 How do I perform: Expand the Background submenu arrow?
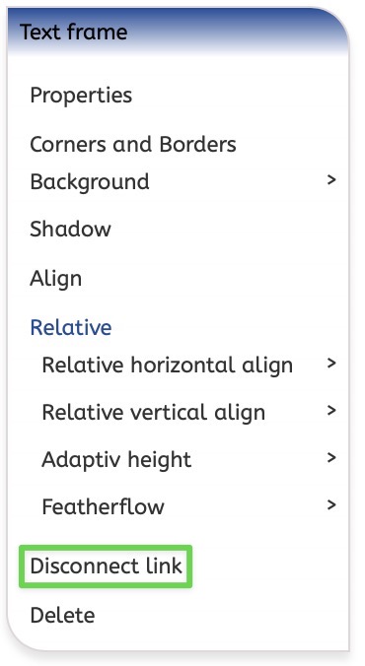tap(331, 180)
